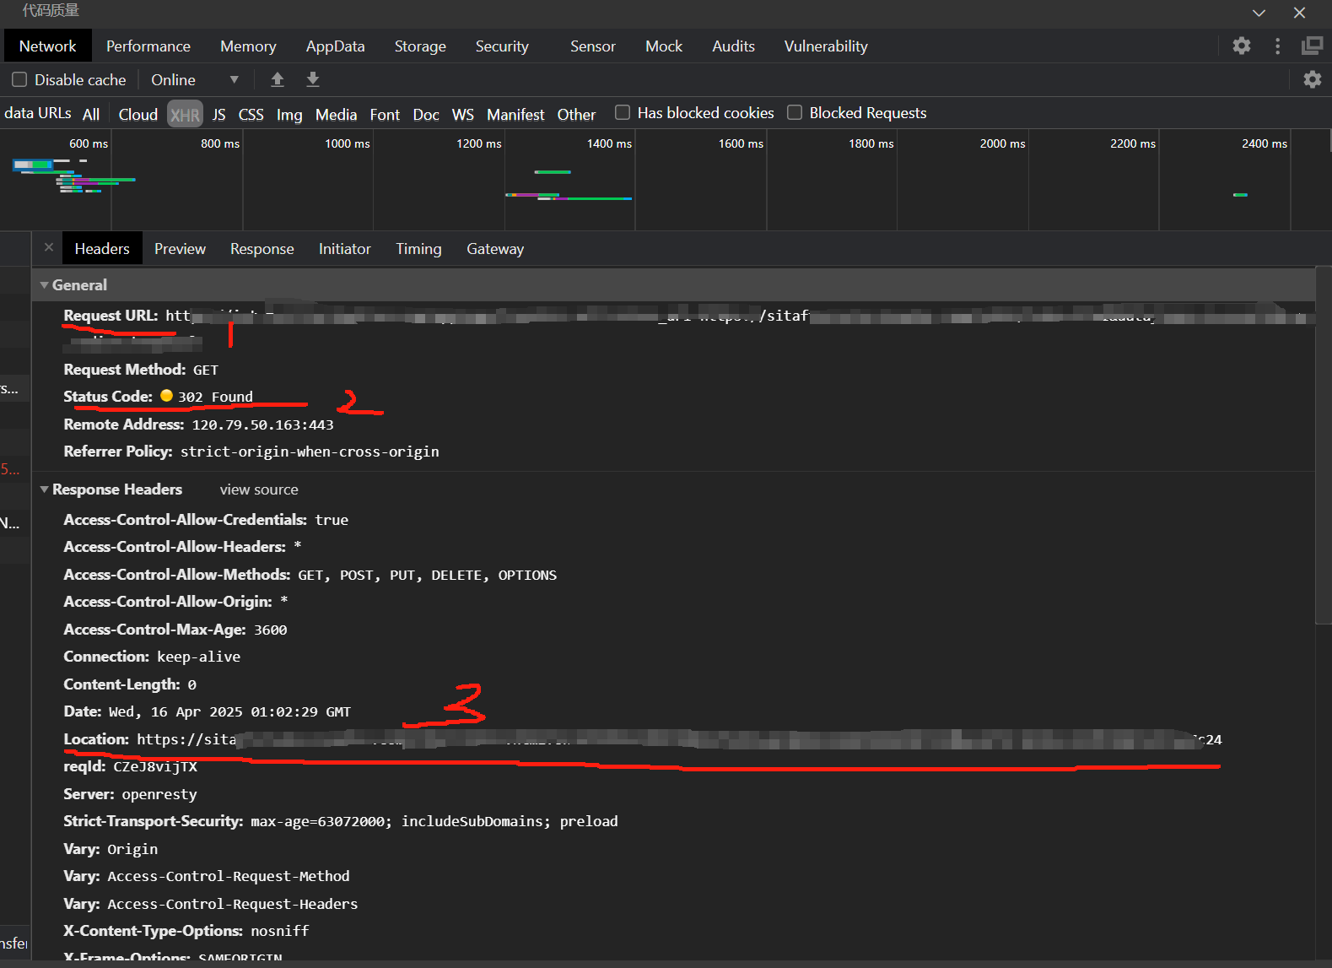Filter requests by Cloud

click(138, 114)
